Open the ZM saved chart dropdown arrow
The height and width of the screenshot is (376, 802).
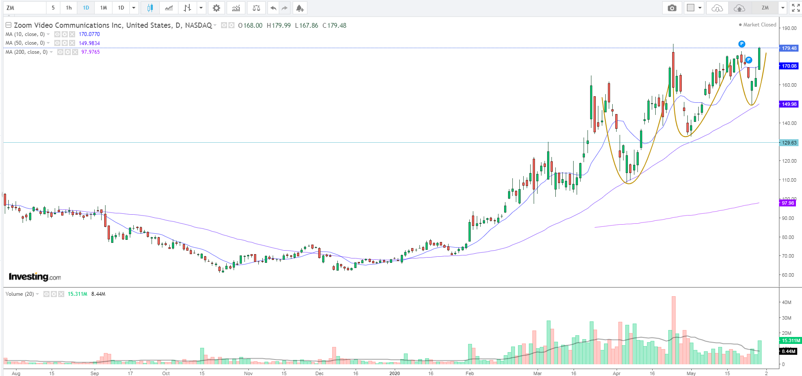(x=782, y=8)
